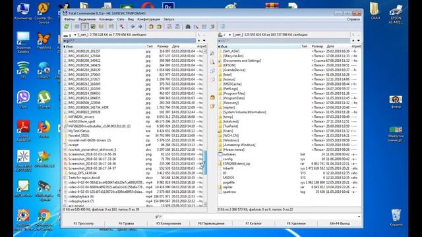Click the unpack files toolbar icon

[159, 26]
